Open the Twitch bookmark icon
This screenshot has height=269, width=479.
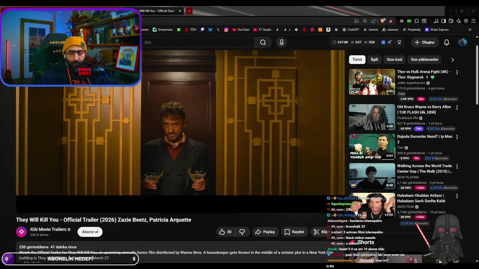[x=202, y=30]
